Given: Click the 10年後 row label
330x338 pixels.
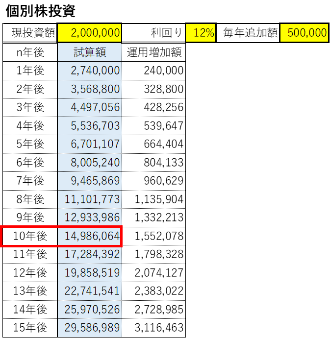Looking at the screenshot, I should click(30, 236).
